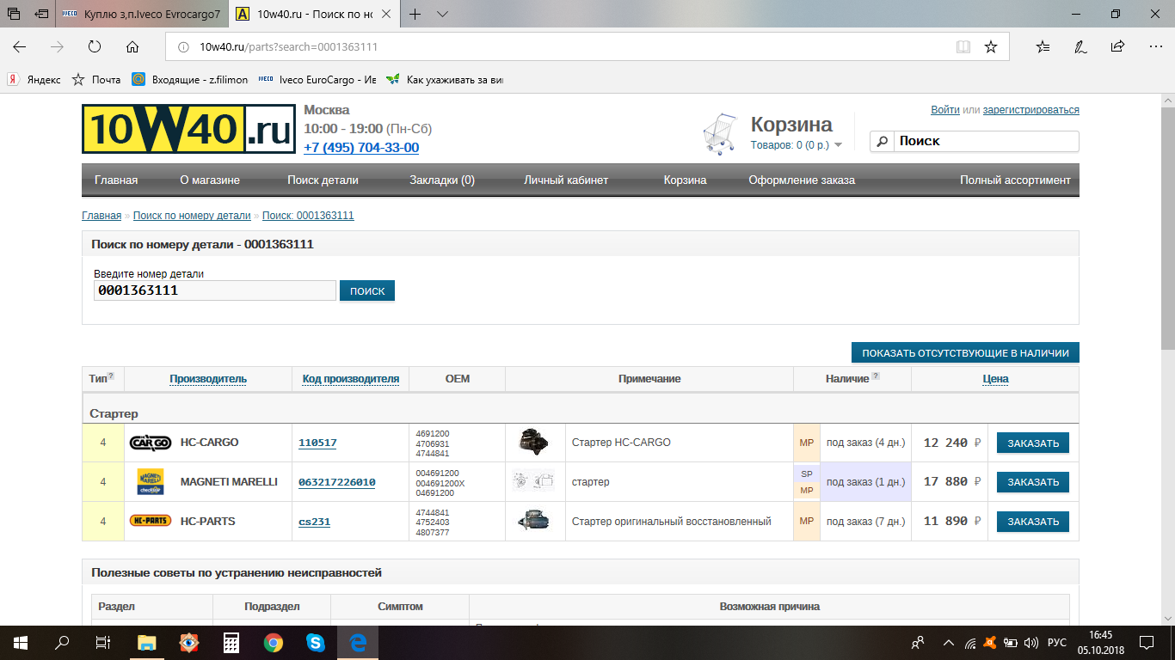
Task: Open the Полный ассортимент menu item
Action: 1015,180
